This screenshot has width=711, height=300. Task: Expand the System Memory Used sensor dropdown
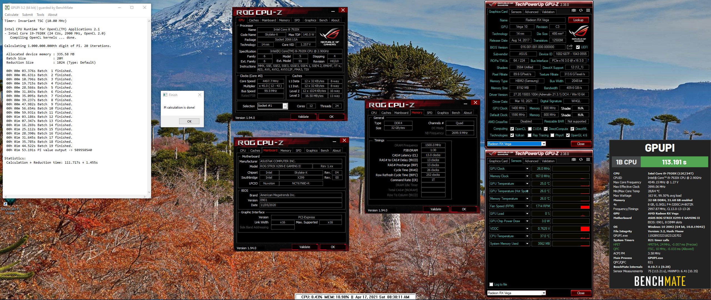click(527, 244)
